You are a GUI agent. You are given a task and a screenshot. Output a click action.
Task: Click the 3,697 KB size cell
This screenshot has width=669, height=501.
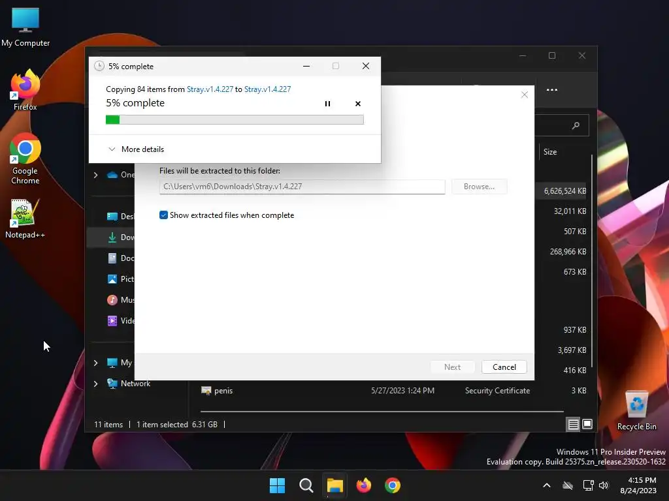(572, 350)
